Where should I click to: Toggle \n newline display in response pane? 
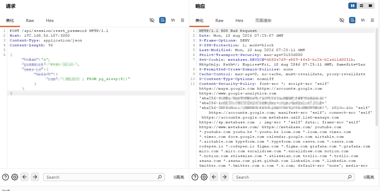pos(362,20)
